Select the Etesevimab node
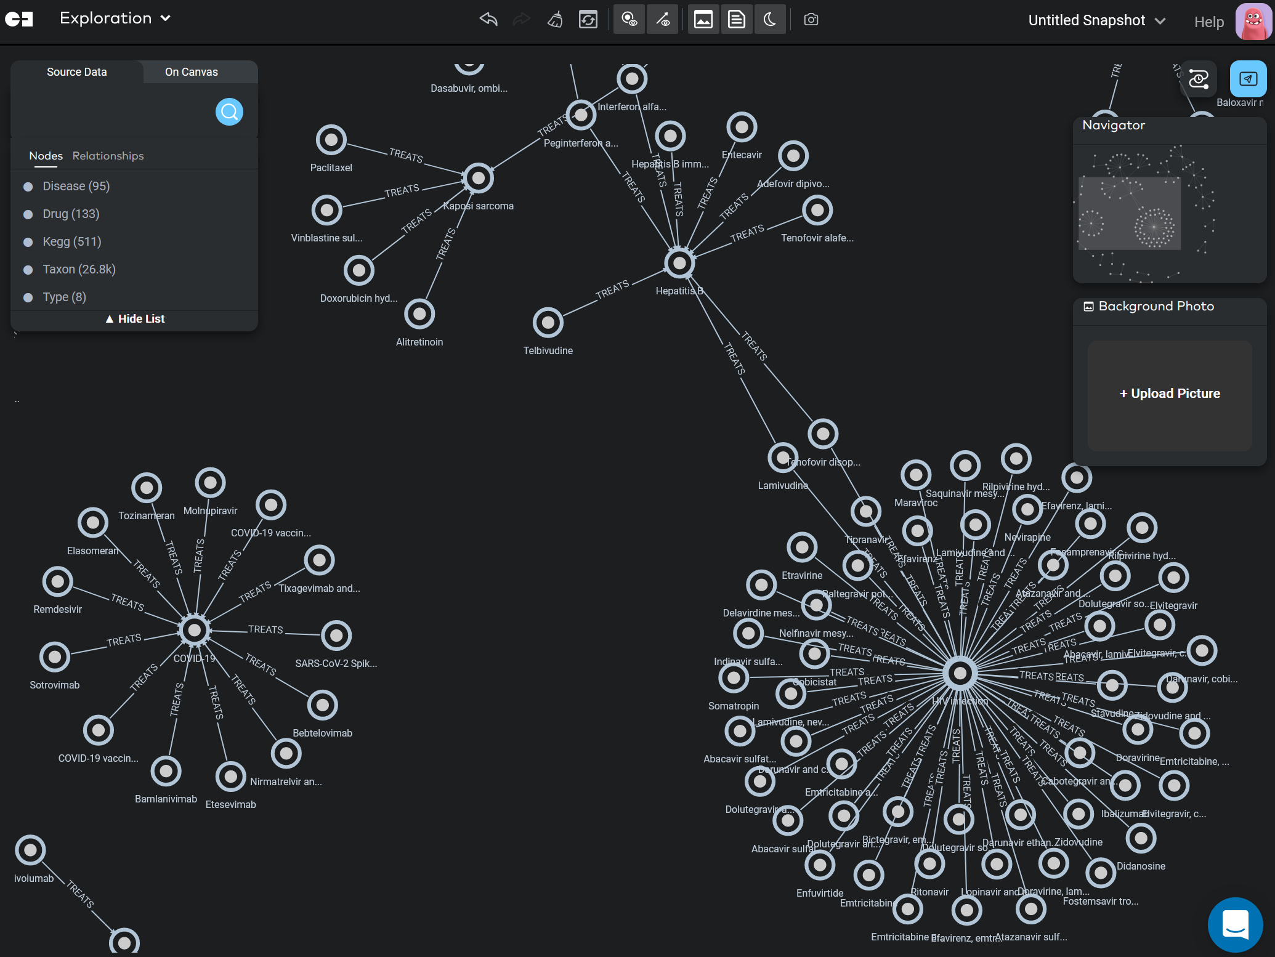The width and height of the screenshot is (1275, 957). pyautogui.click(x=231, y=777)
